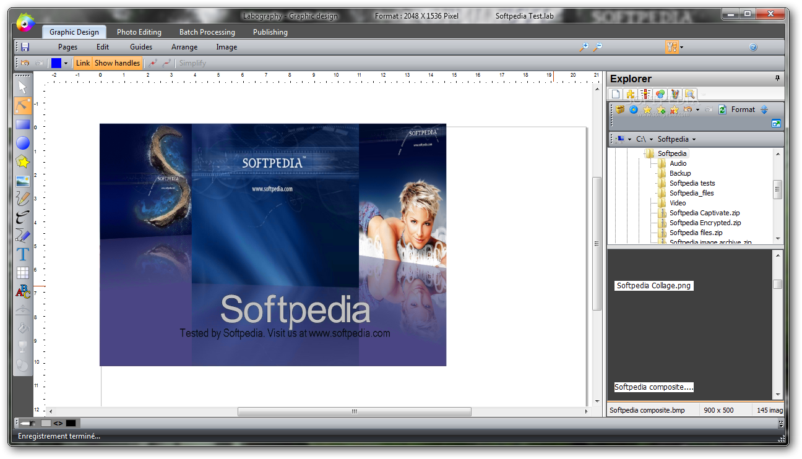Toggle Show handles option

(x=117, y=63)
